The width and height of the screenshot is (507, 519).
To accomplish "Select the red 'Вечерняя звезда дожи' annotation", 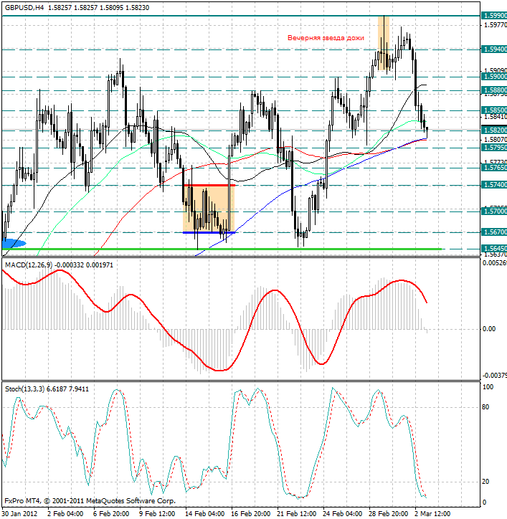I will (326, 38).
